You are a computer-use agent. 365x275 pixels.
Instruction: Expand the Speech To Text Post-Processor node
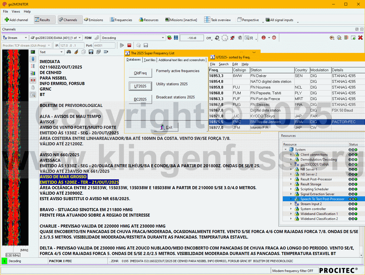coord(291,199)
